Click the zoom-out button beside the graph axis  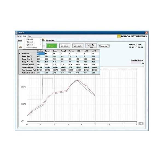tap(140, 124)
